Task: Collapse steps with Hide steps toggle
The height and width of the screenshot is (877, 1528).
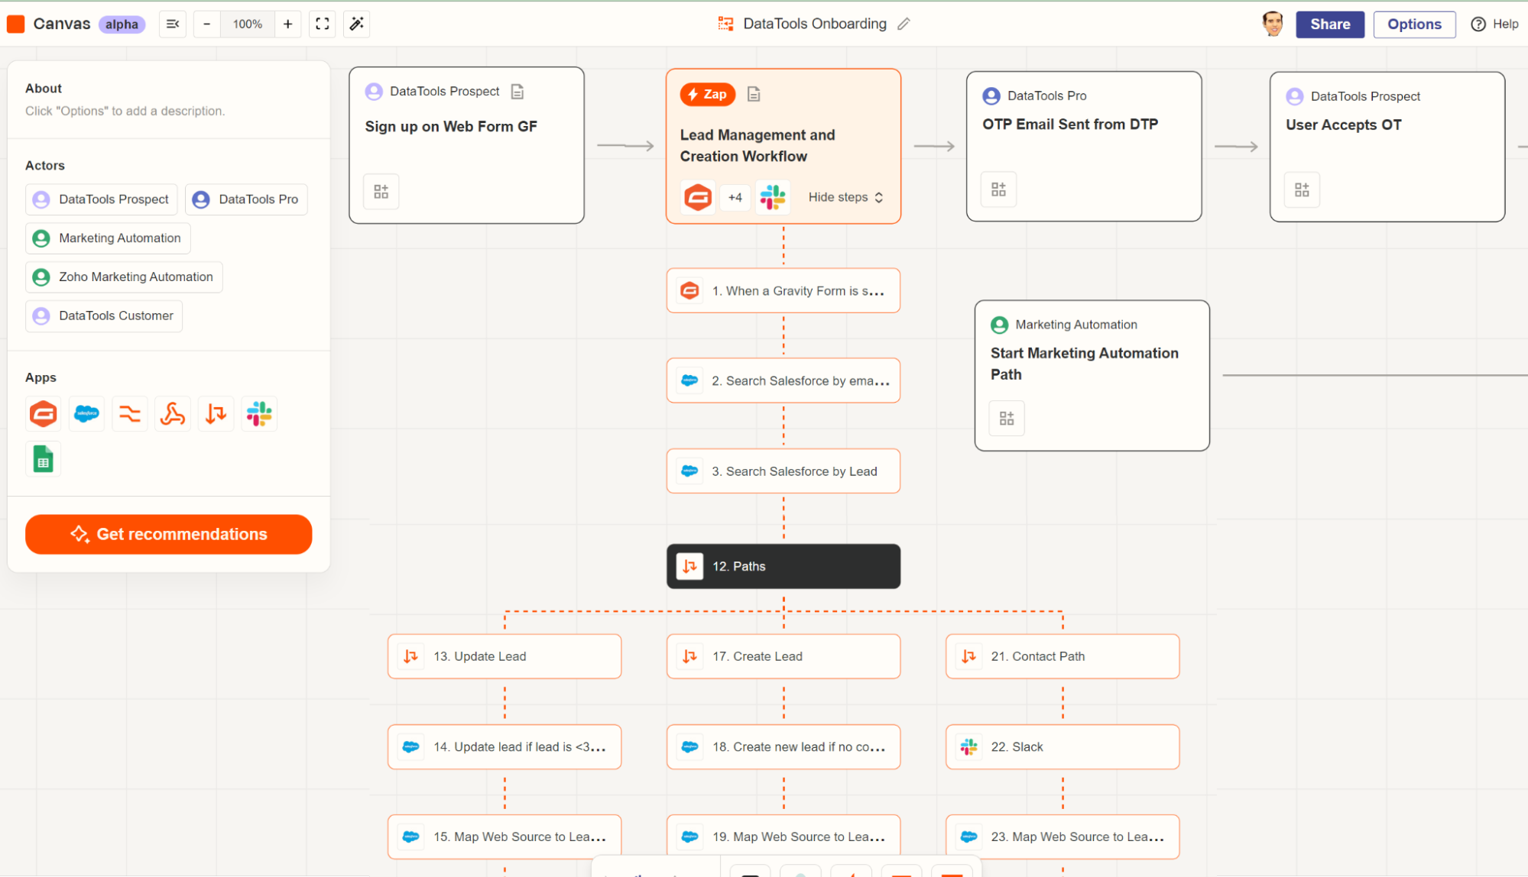Action: tap(846, 197)
